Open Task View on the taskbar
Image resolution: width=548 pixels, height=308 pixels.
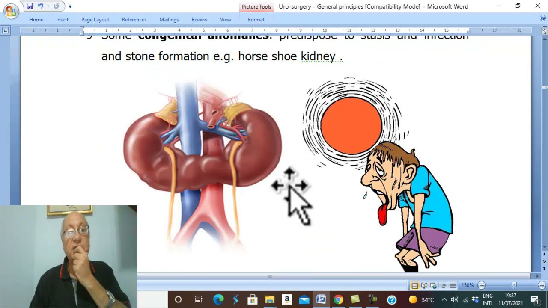pos(198,299)
